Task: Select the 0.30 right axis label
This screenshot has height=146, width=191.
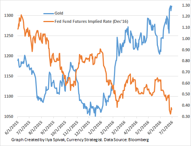Action: pos(186,116)
